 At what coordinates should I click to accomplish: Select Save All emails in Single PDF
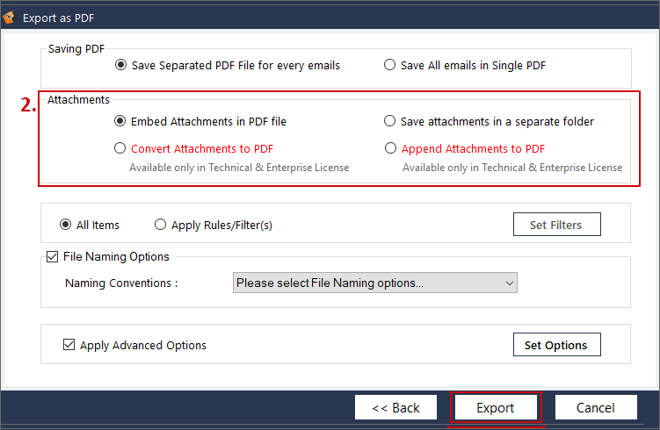pos(390,65)
